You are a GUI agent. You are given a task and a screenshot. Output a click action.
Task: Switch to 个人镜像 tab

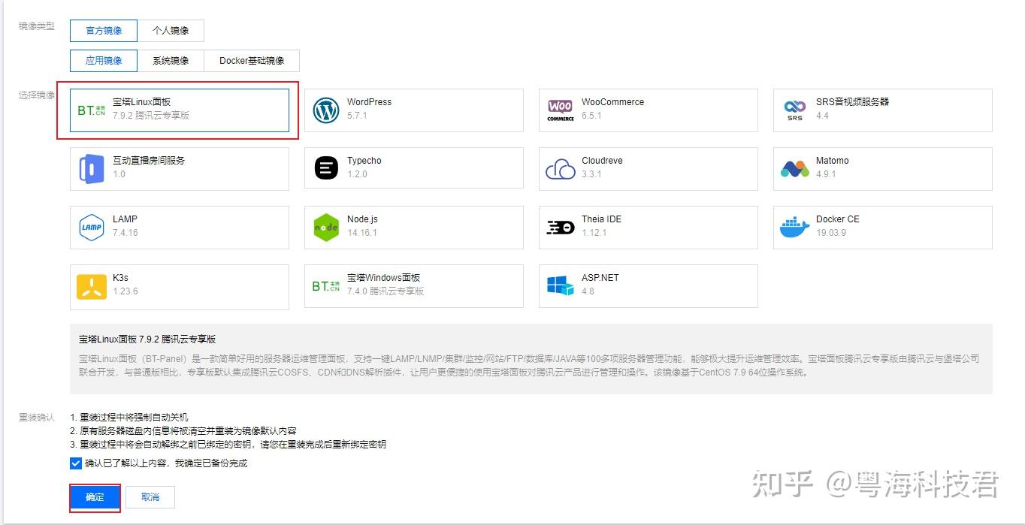(171, 31)
